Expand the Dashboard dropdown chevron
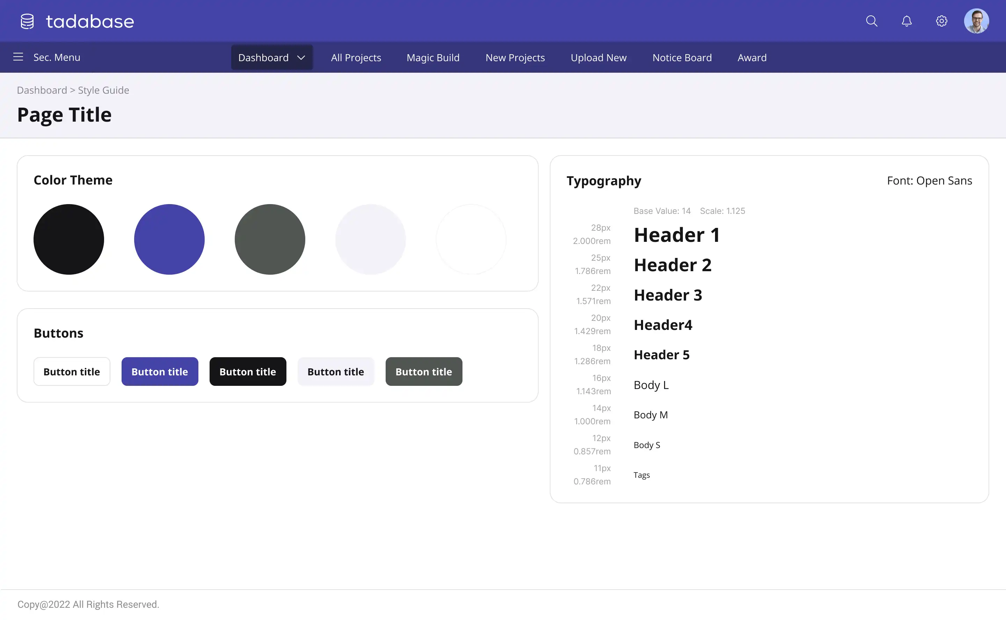Viewport: 1006px width, 620px height. click(x=301, y=58)
